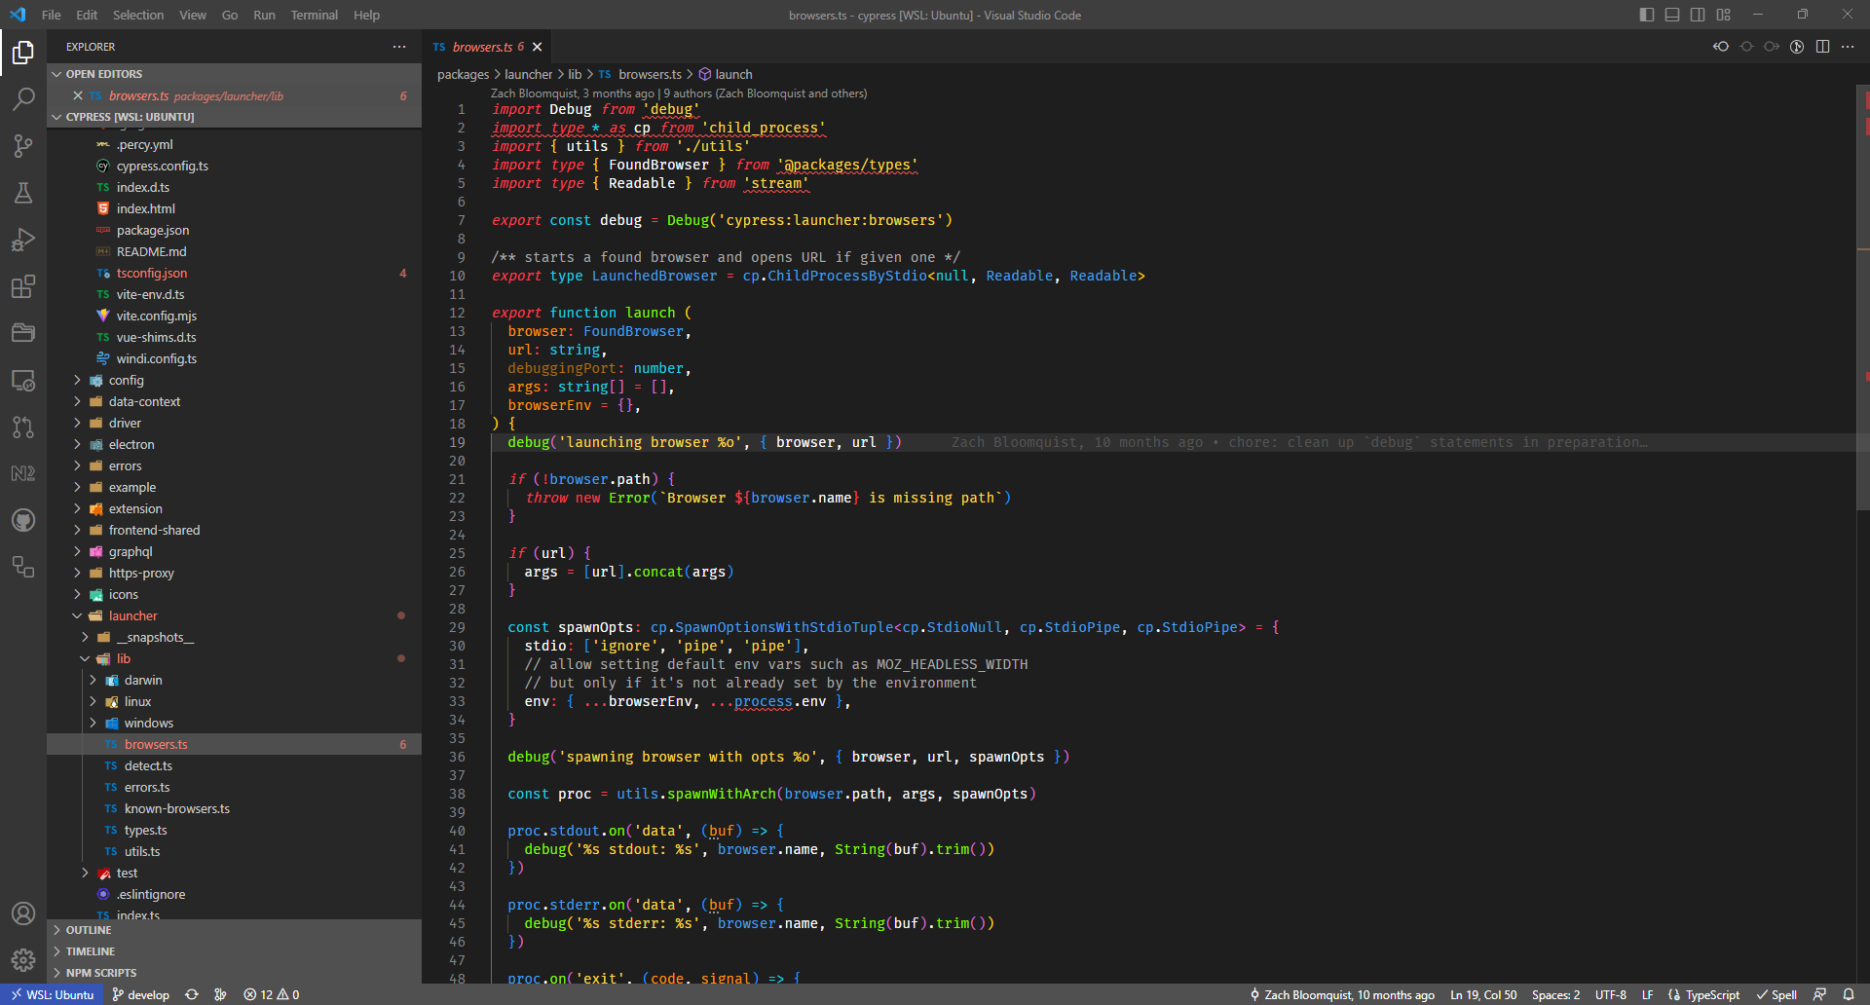Select the browsers.ts editor tab
The width and height of the screenshot is (1870, 1005).
point(487,47)
